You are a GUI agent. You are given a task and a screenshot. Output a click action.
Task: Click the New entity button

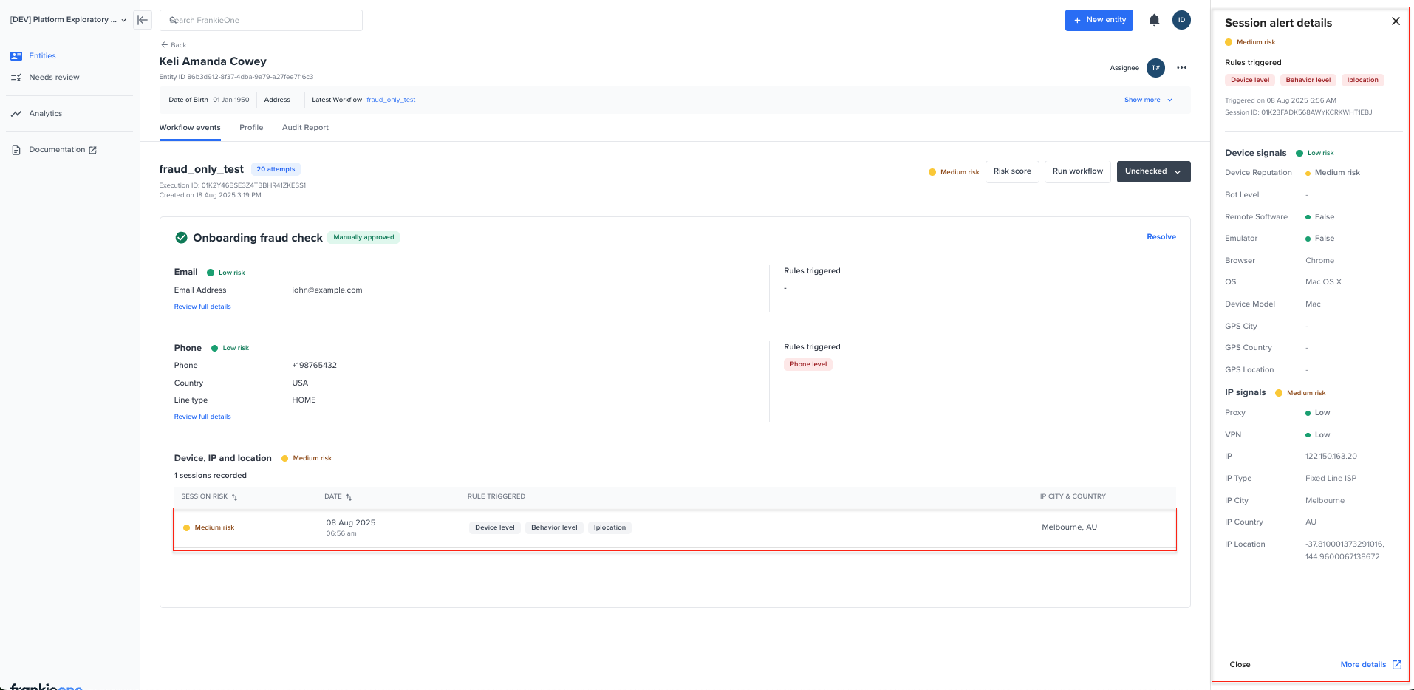(x=1099, y=20)
